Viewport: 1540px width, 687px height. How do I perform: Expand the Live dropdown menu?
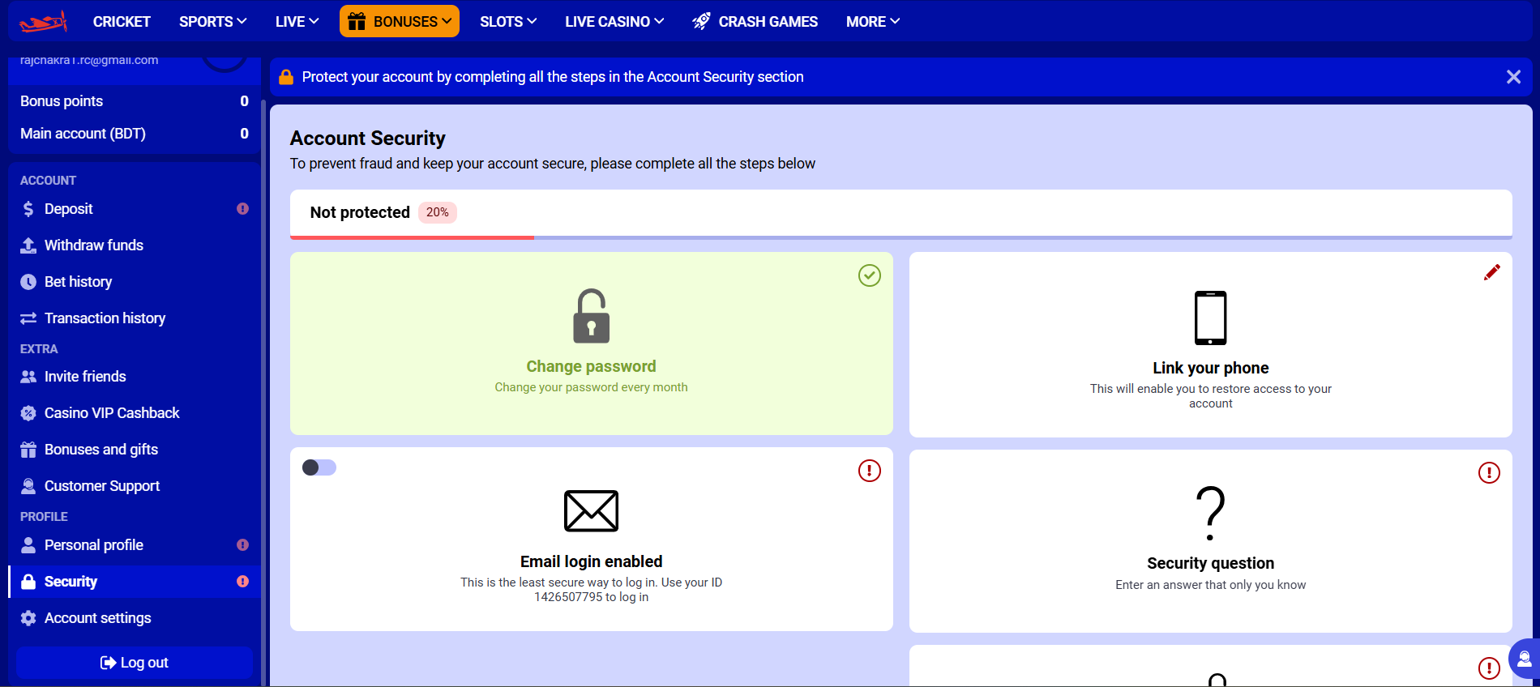pos(297,22)
